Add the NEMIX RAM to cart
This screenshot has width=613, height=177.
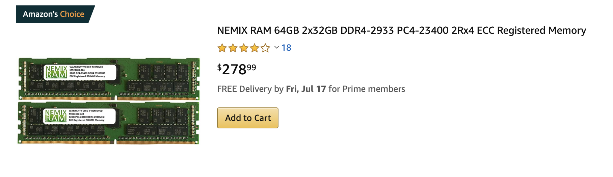[x=248, y=118]
